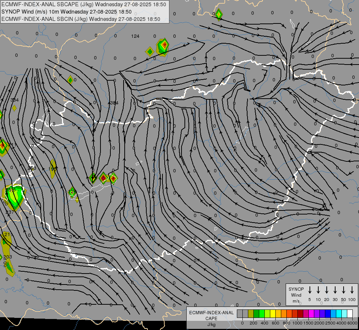Screen dimensions: 359x330
Task: Click the SYNOP Wind m/s legend title
Action: click(x=296, y=295)
